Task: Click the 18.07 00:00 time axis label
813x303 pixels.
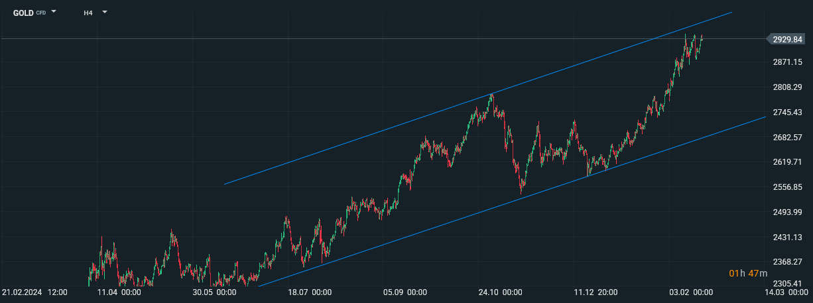Action: pos(310,292)
